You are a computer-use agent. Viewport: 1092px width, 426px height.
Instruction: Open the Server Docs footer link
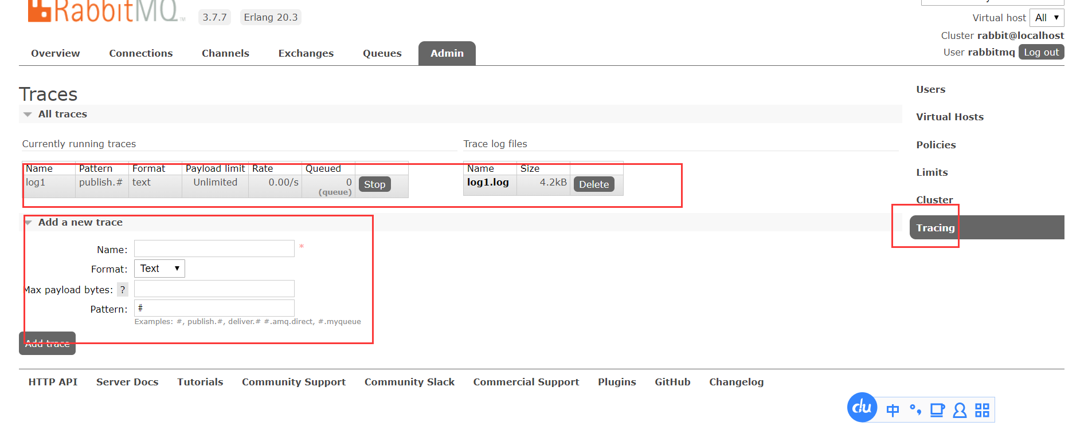coord(127,382)
